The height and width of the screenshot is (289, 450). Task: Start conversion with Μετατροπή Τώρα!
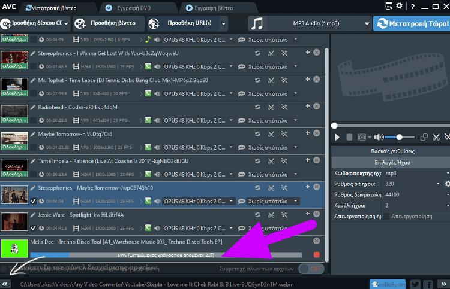[x=412, y=23]
